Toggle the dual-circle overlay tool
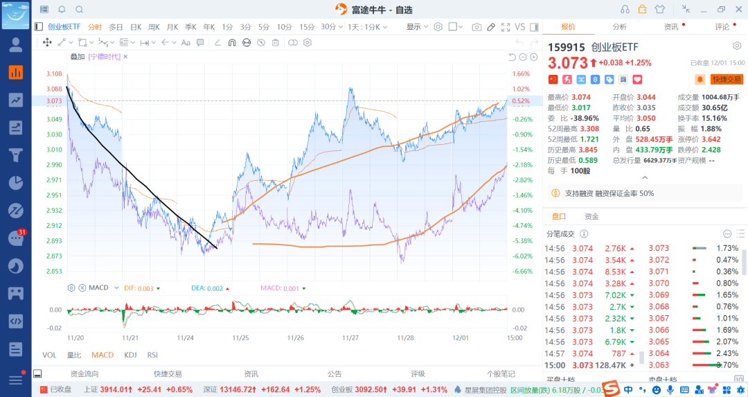This screenshot has height=397, width=748. pyautogui.click(x=293, y=42)
